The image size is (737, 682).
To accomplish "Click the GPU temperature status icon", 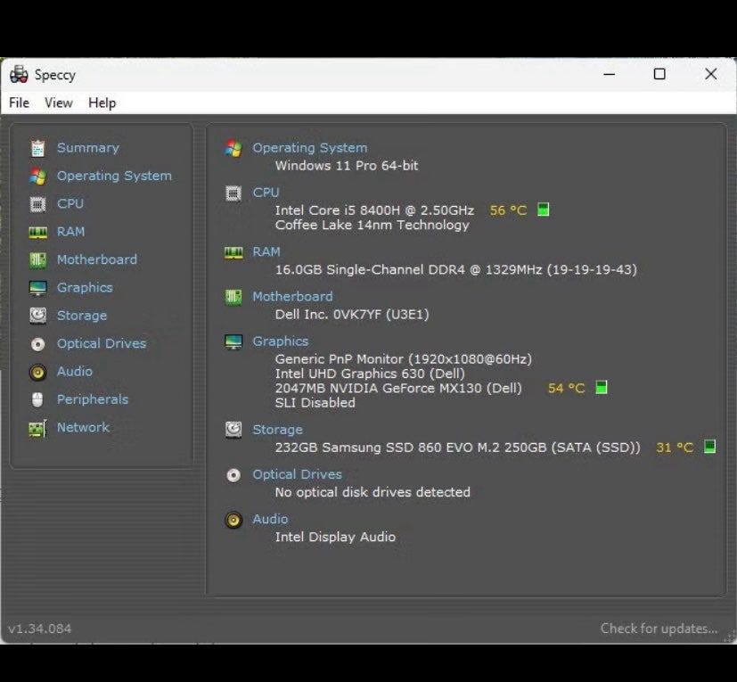I will (x=602, y=388).
